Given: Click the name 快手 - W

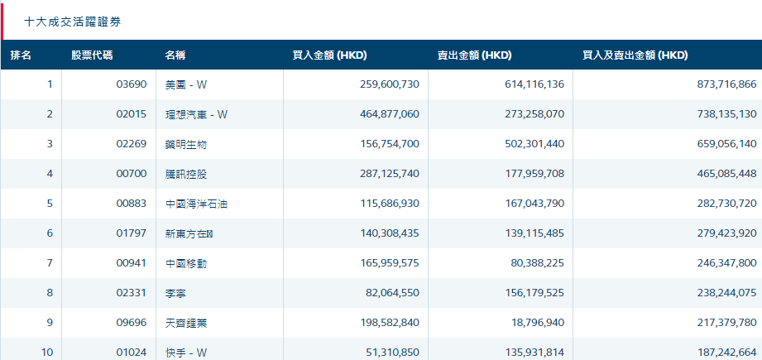Looking at the screenshot, I should coord(186,353).
